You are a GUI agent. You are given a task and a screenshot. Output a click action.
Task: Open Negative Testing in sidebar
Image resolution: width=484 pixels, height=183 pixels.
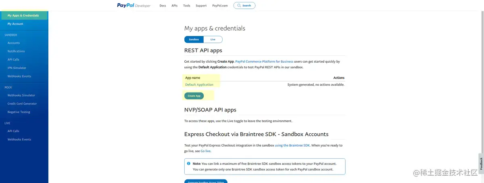19,112
